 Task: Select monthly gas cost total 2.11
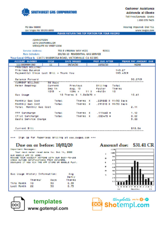point(134,107)
